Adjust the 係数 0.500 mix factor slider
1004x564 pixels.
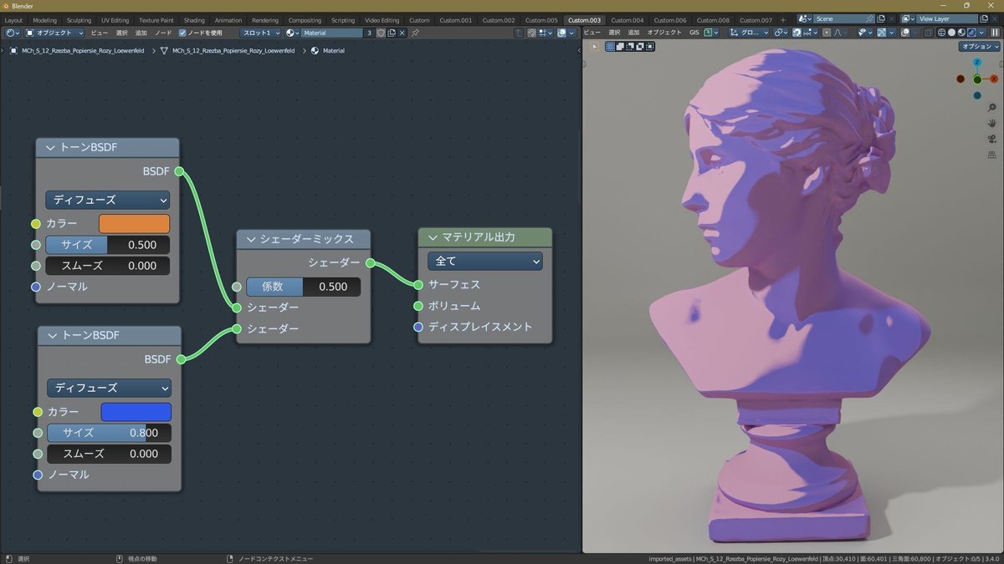tap(303, 287)
